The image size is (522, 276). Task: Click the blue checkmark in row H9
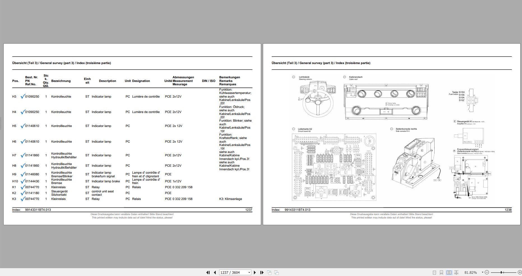[23, 174]
